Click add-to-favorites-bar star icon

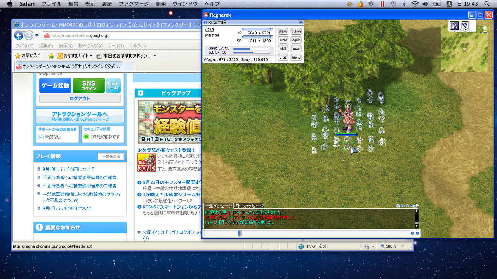pyautogui.click(x=51, y=56)
